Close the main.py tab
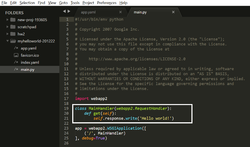The width and height of the screenshot is (250, 147). point(173,13)
